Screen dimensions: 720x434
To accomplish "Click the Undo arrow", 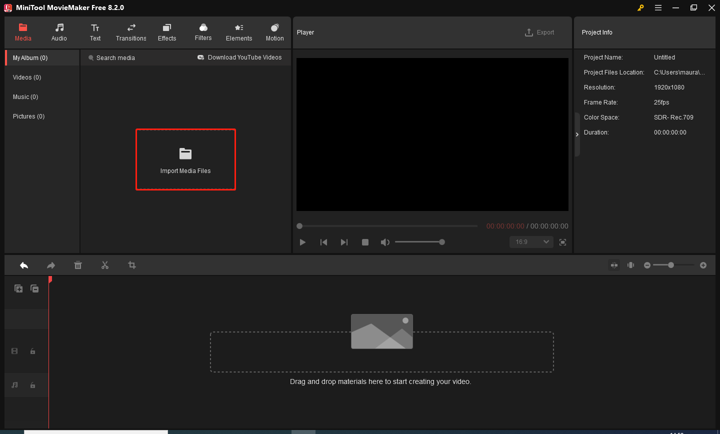I will coord(24,265).
